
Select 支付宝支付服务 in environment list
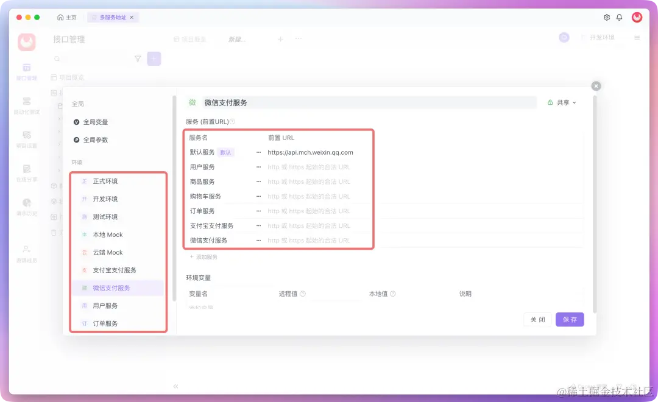pos(118,270)
